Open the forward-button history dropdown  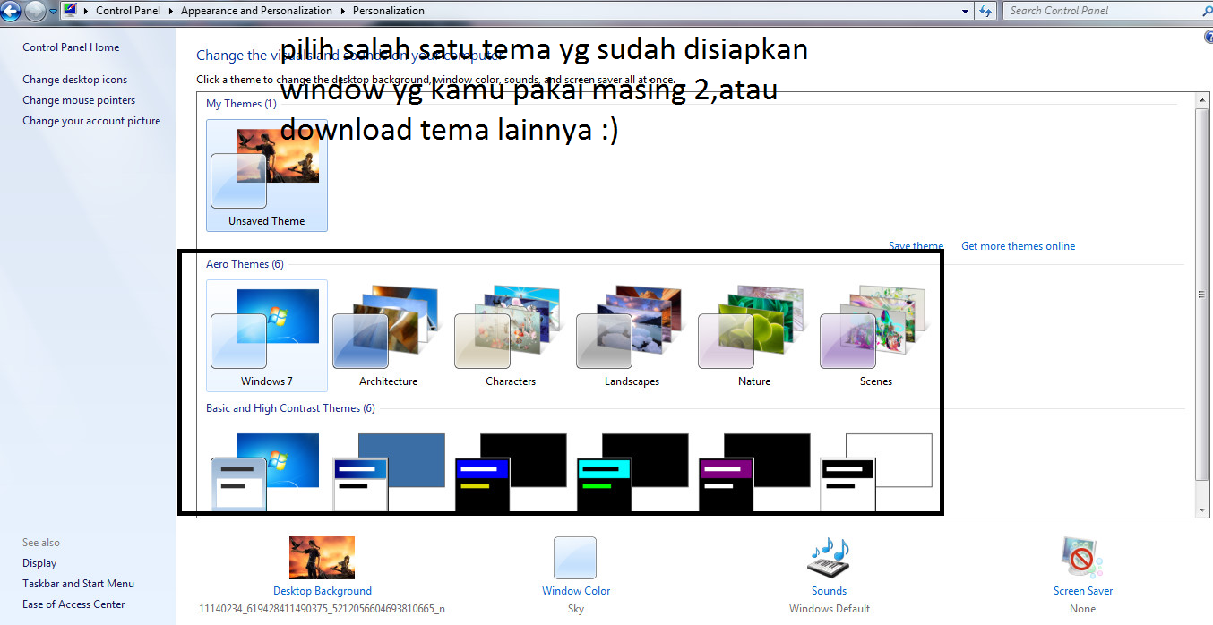point(52,11)
